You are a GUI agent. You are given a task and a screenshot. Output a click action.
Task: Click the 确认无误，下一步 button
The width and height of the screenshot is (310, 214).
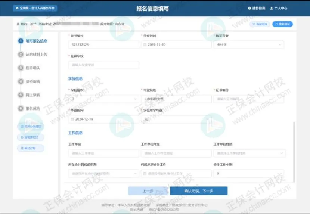tap(199, 191)
